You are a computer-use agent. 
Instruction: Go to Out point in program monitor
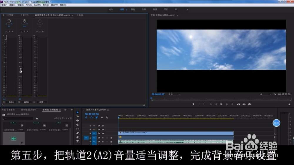click(232, 104)
